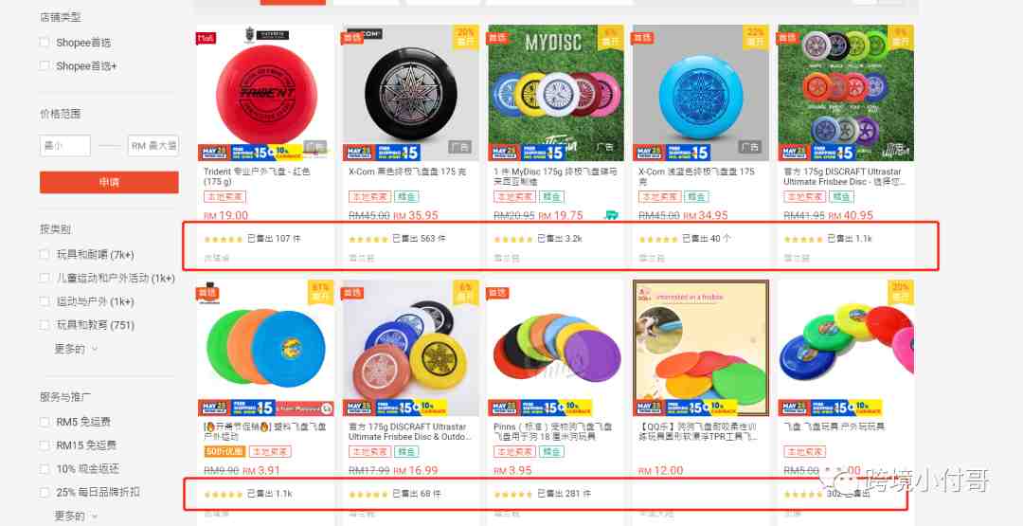Viewport: 1023px width, 526px height.
Task: Check the Shopee首选 shop type checkbox
Action: pos(45,43)
